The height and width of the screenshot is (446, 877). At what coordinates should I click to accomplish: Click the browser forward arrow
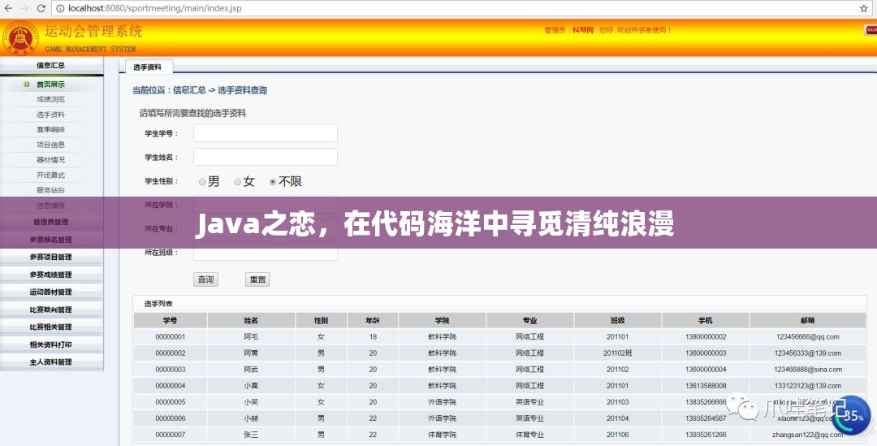tap(25, 8)
